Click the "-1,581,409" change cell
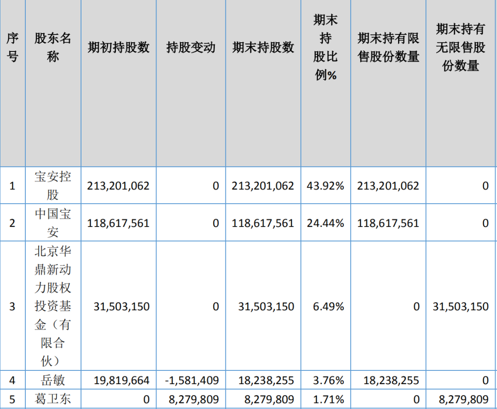 coord(192,381)
